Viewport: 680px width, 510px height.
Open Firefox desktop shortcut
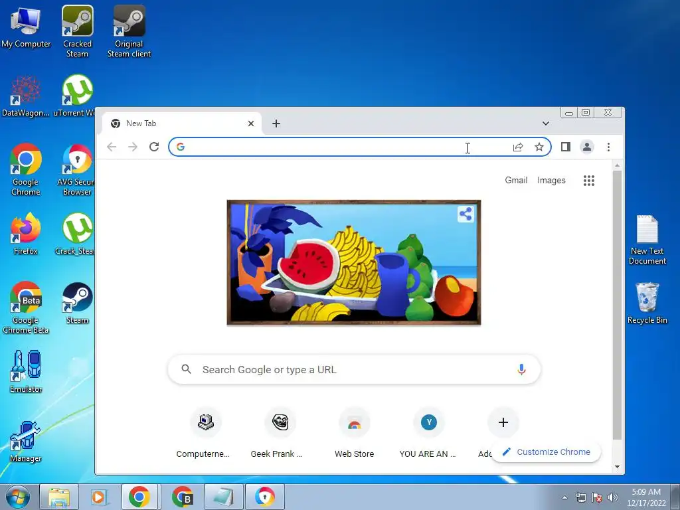pos(26,233)
